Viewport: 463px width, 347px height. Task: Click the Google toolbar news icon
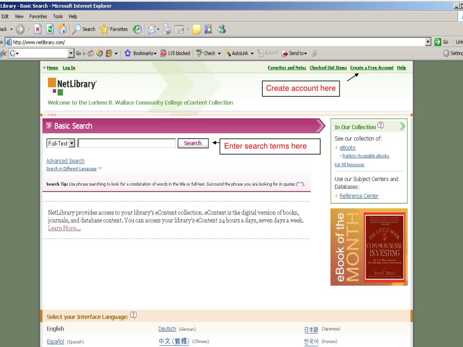(90, 53)
